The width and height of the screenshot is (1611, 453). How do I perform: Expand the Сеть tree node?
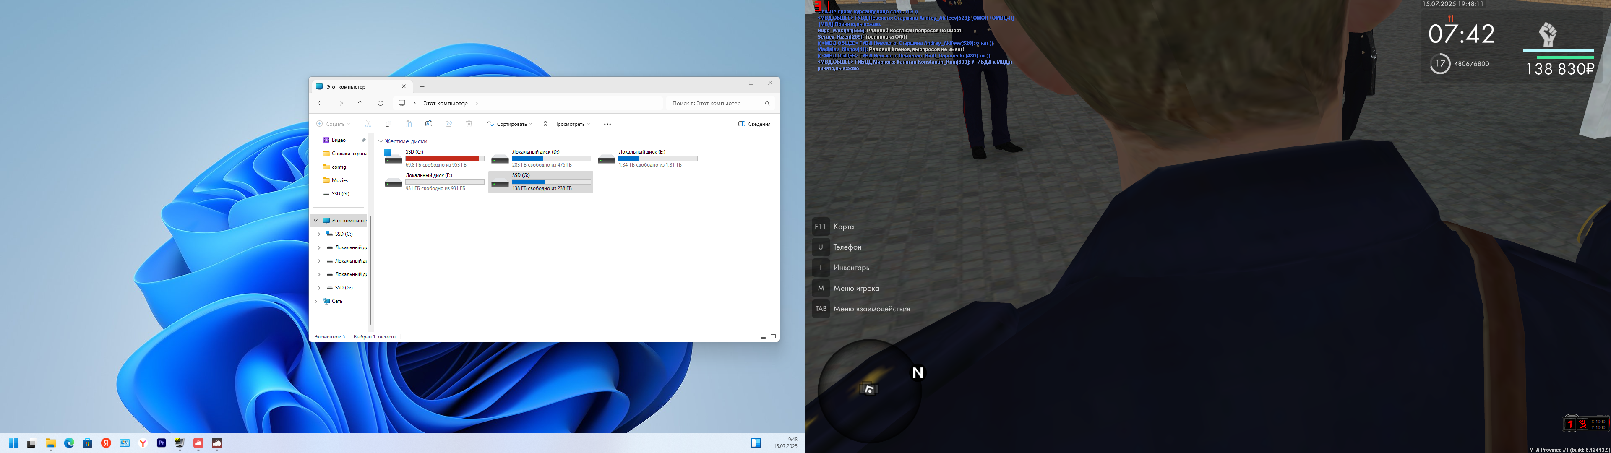point(316,301)
